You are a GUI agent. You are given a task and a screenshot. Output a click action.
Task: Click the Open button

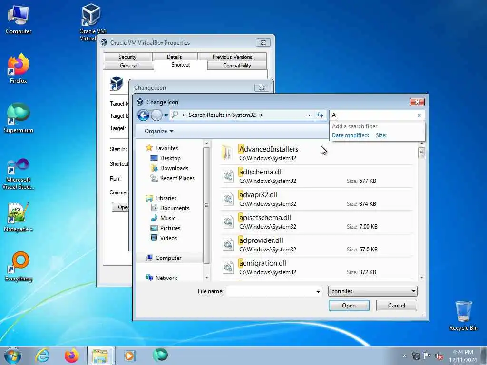point(349,306)
